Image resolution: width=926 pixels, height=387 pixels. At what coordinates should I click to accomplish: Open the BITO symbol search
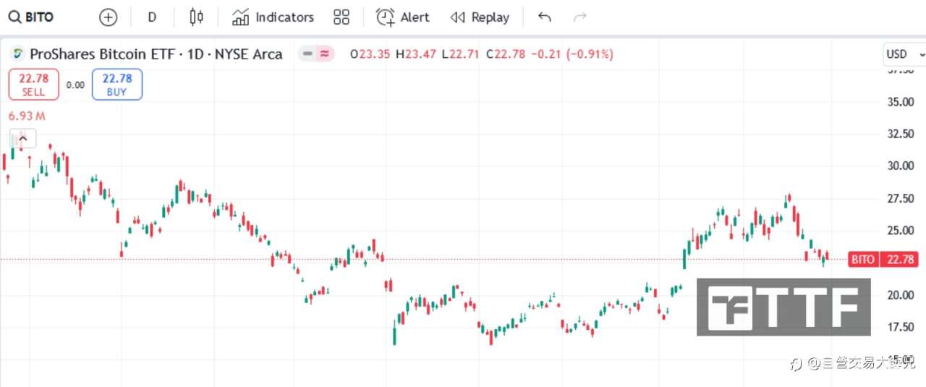pyautogui.click(x=32, y=17)
